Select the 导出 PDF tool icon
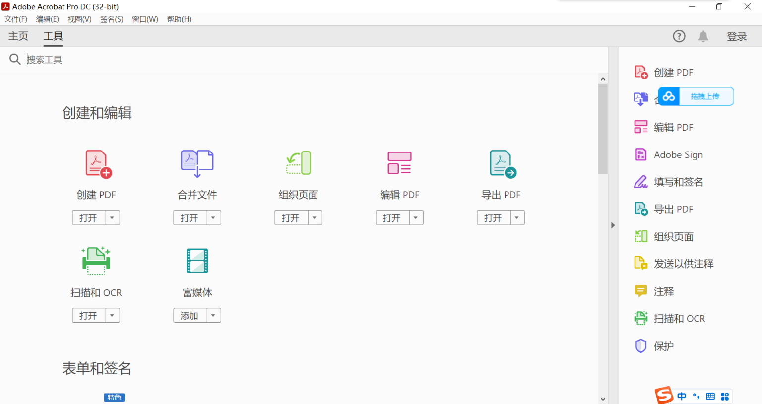762x404 pixels. 501,163
